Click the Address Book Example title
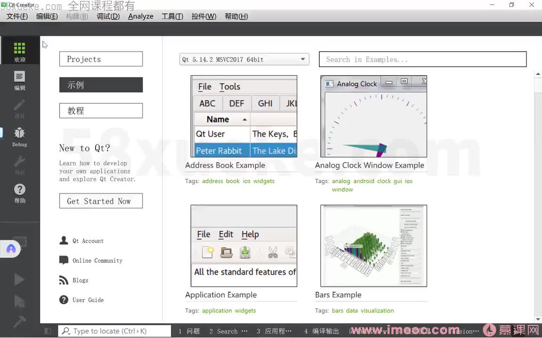The height and width of the screenshot is (338, 542). (x=225, y=165)
